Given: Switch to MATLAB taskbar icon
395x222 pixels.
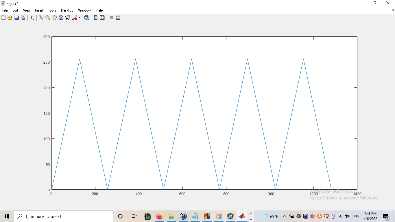Looking at the screenshot, I should (x=242, y=216).
